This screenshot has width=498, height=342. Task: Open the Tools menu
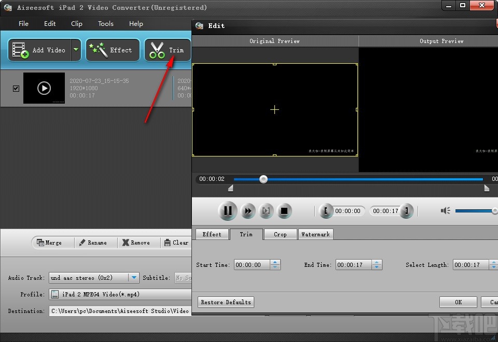105,24
